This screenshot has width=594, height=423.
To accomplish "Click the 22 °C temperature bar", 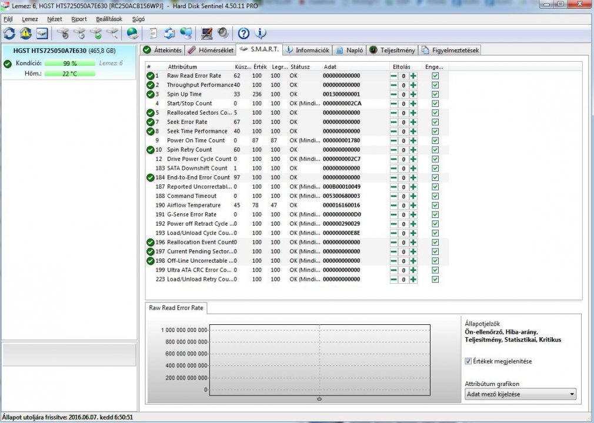I will [70, 74].
